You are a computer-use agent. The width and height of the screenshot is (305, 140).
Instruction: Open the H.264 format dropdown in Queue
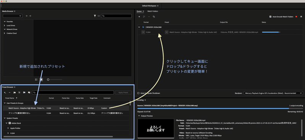coord(143,32)
